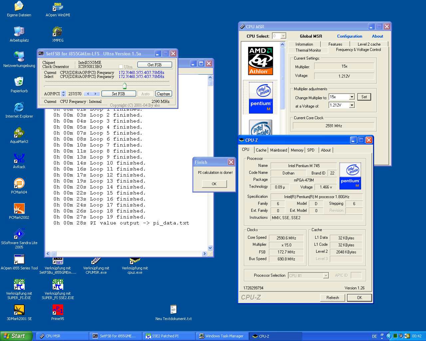Viewport: 426px width, 341px height.
Task: Click the Set FSB button
Action: click(118, 94)
